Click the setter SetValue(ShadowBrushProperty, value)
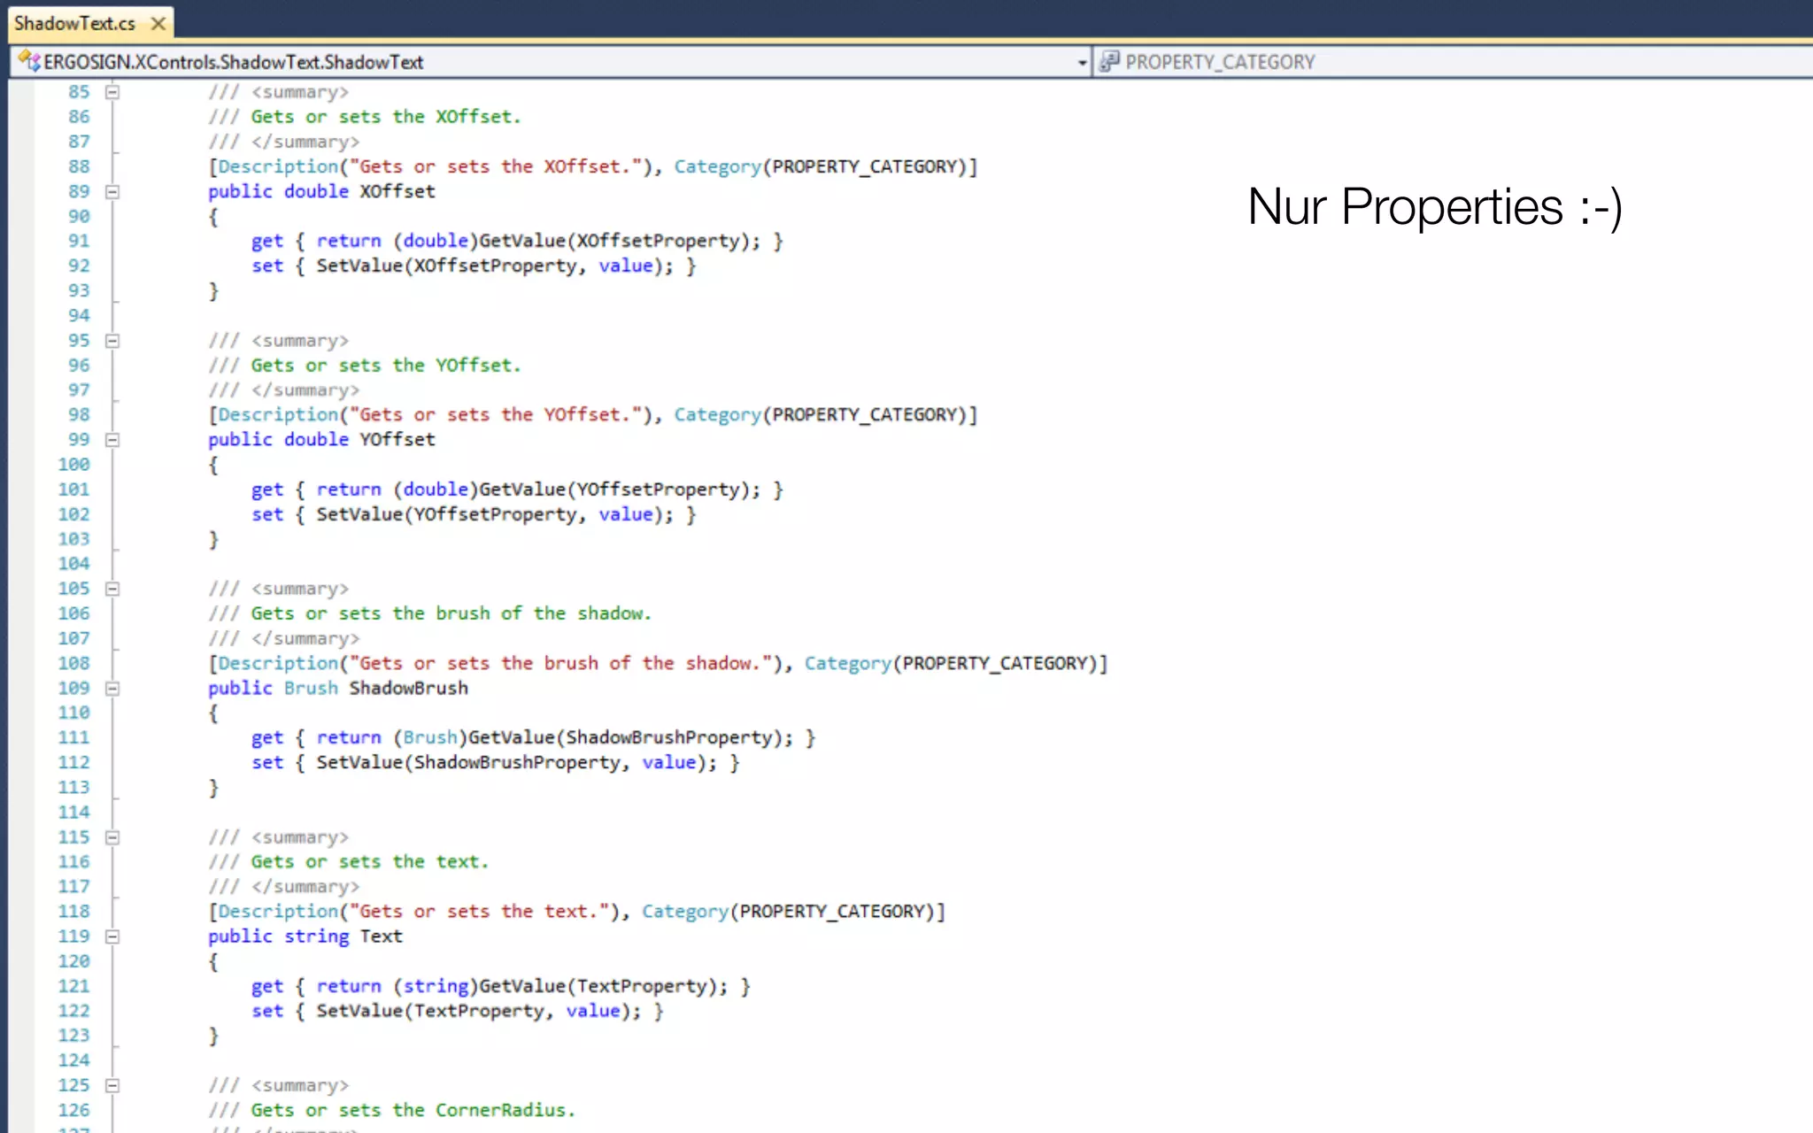This screenshot has width=1813, height=1133. tap(495, 762)
